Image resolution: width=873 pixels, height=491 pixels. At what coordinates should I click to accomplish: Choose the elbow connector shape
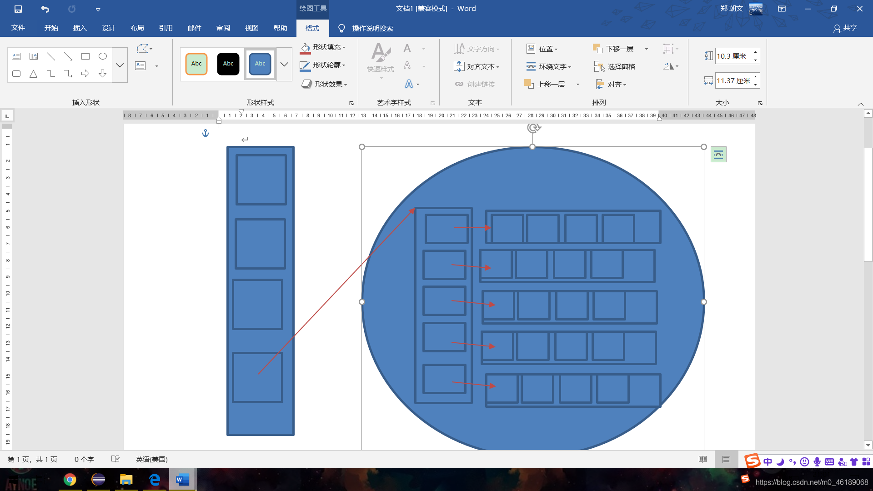click(51, 74)
